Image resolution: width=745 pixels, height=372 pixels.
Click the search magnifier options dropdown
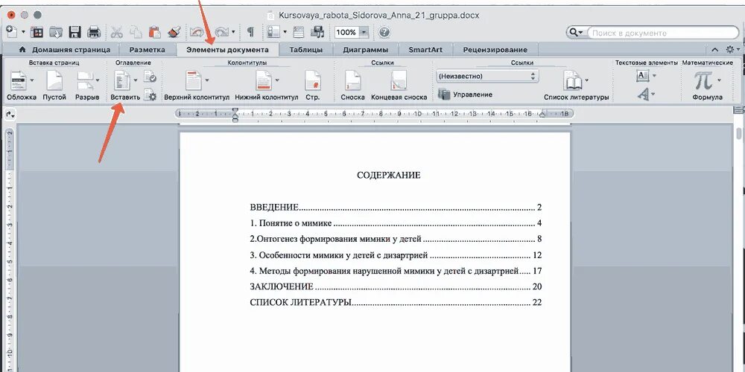tap(577, 33)
